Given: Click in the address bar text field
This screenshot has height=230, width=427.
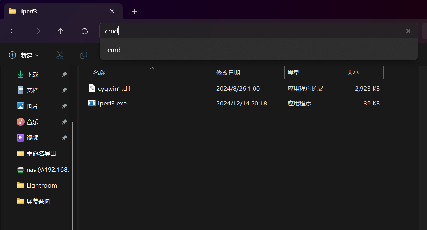Looking at the screenshot, I should [254, 31].
